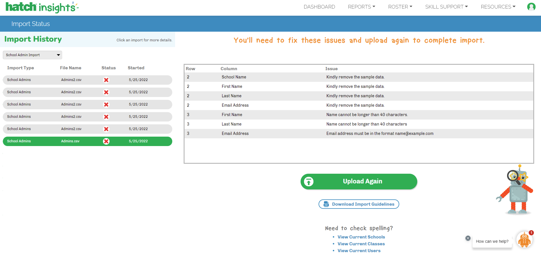The width and height of the screenshot is (541, 255).
Task: Expand the Skill Support menu
Action: 446,7
